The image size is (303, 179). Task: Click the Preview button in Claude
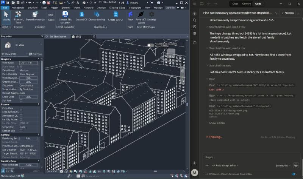coord(288,13)
